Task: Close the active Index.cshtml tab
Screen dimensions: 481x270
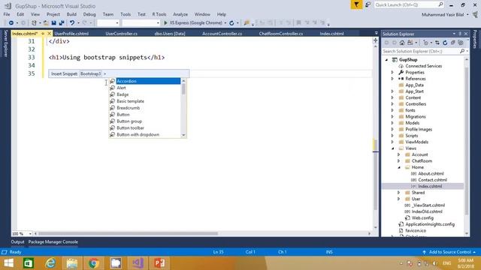Action: point(49,34)
